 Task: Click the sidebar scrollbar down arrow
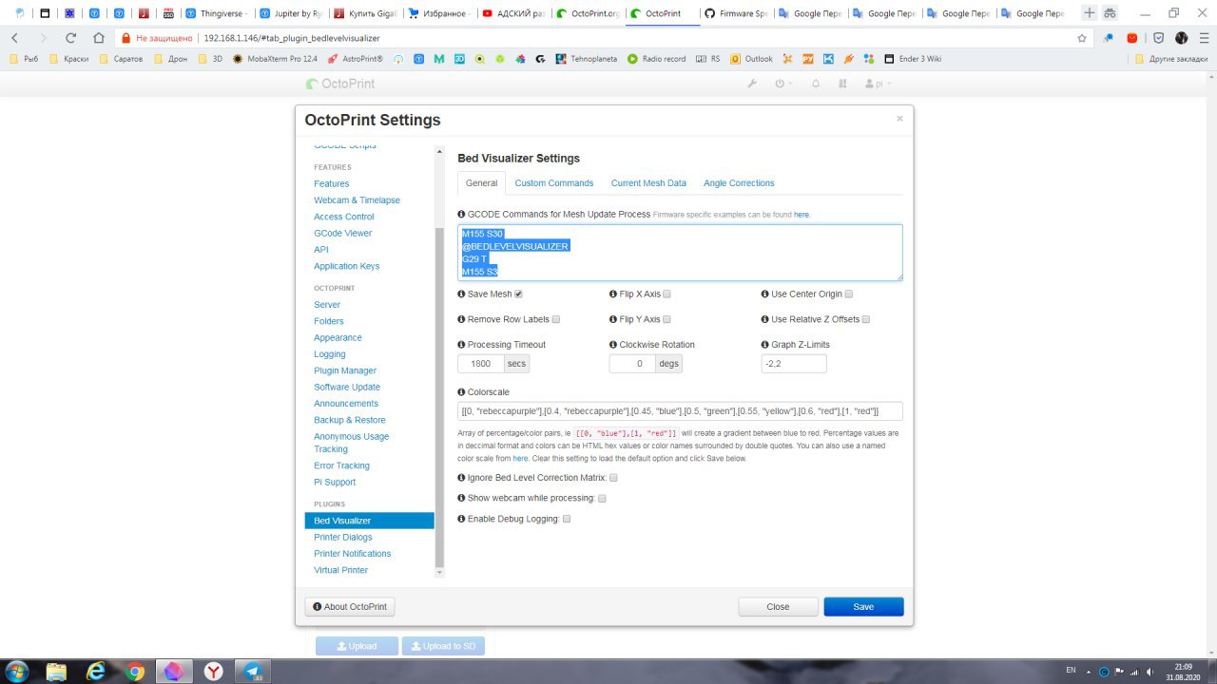(439, 572)
